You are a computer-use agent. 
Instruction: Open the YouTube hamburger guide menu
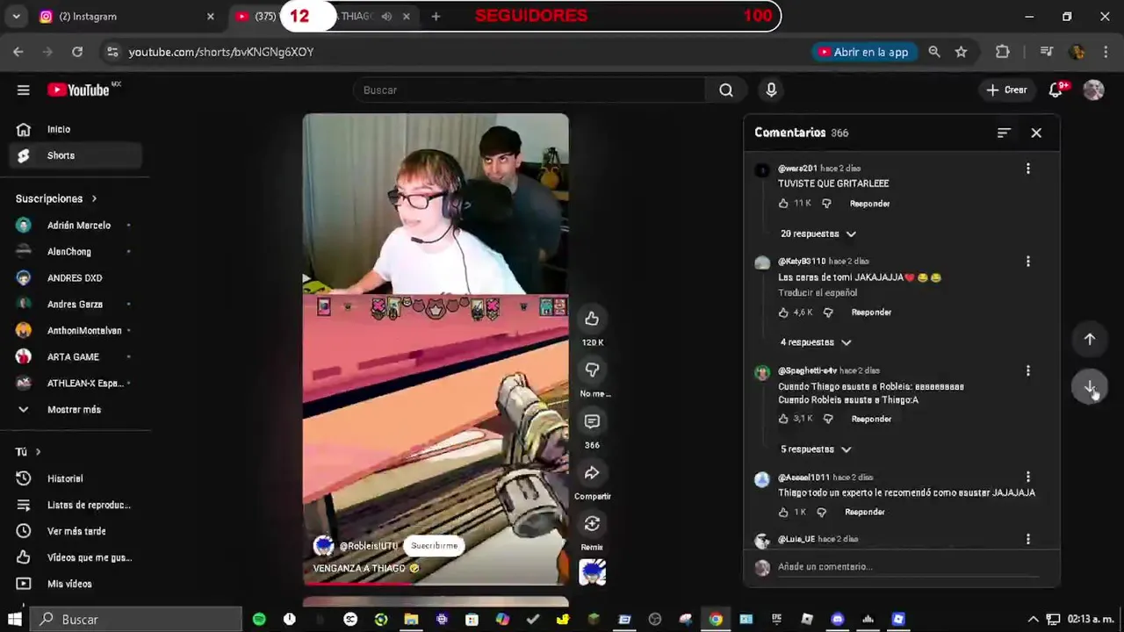[x=24, y=90]
